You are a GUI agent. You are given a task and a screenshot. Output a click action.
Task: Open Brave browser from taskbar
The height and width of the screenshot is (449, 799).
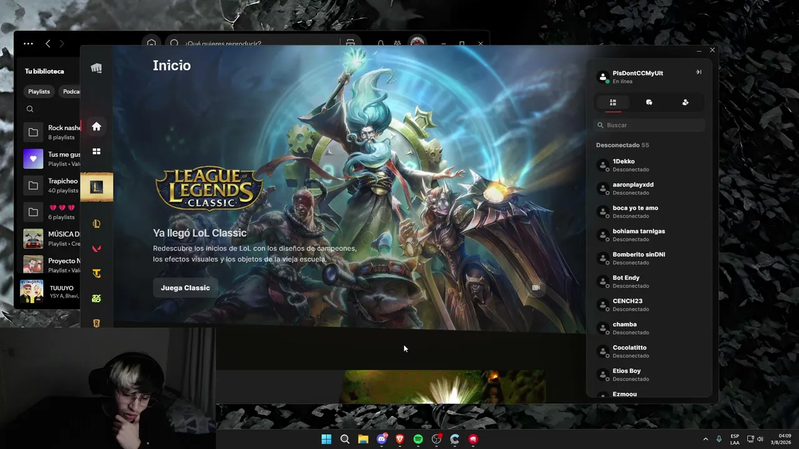[x=399, y=439]
